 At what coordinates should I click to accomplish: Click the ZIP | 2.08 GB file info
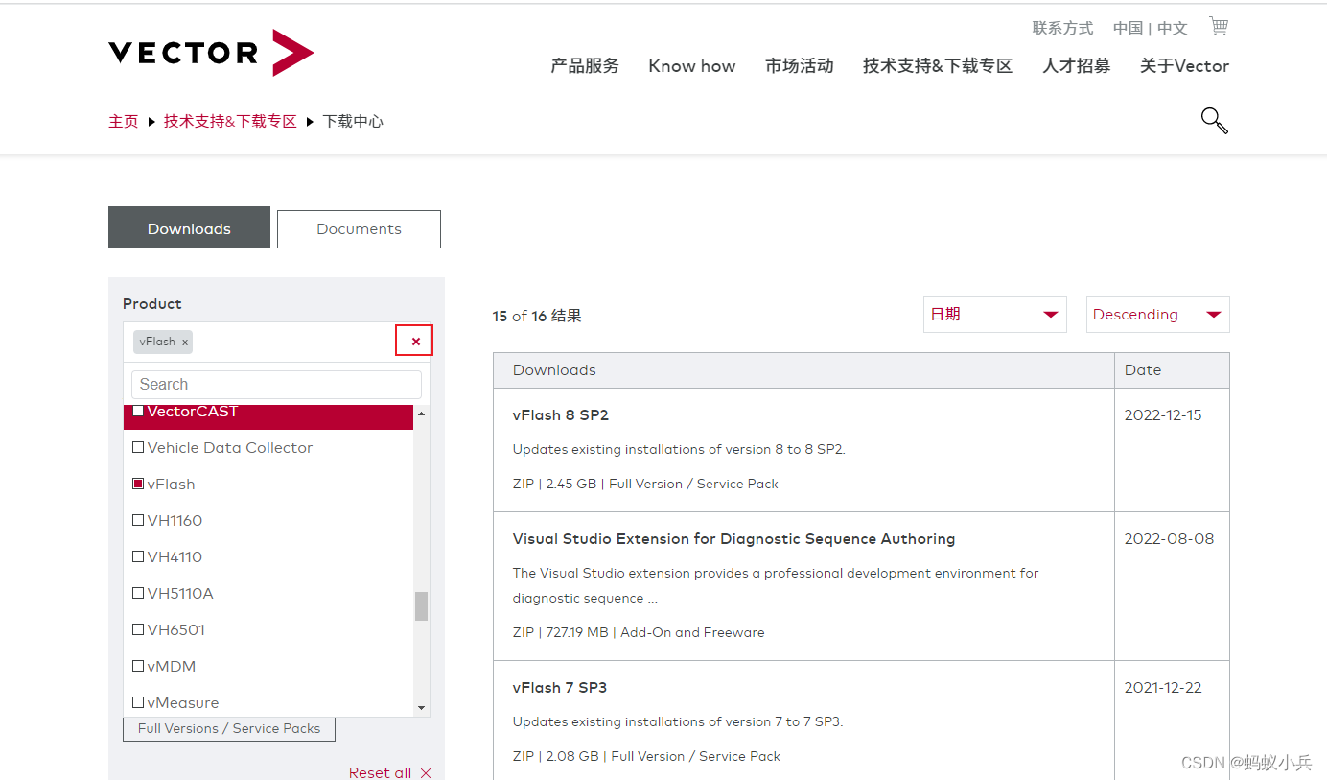click(646, 756)
